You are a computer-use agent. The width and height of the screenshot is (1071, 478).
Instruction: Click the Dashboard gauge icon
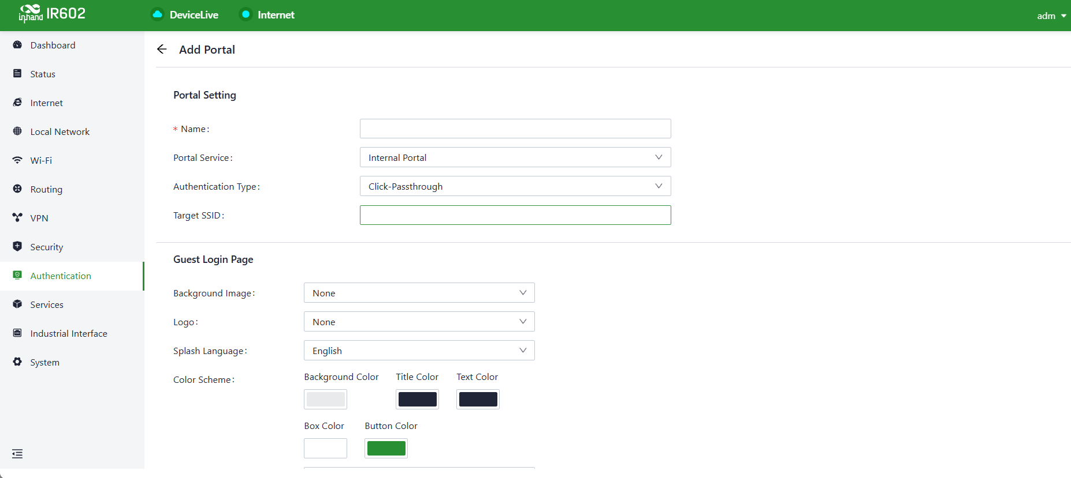17,45
